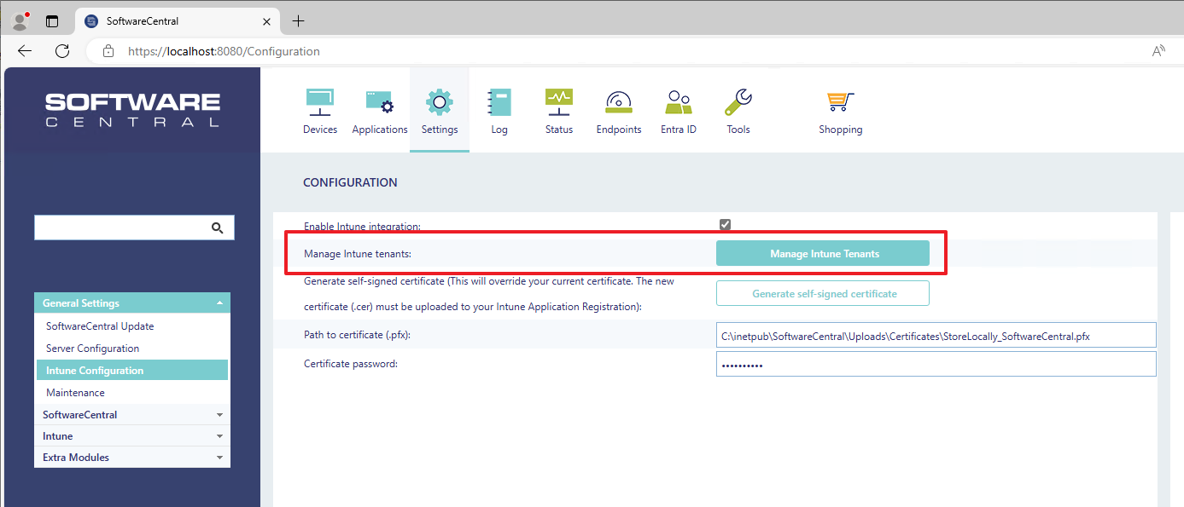The width and height of the screenshot is (1184, 507).
Task: Click the SoftwareCentral logo
Action: (132, 110)
